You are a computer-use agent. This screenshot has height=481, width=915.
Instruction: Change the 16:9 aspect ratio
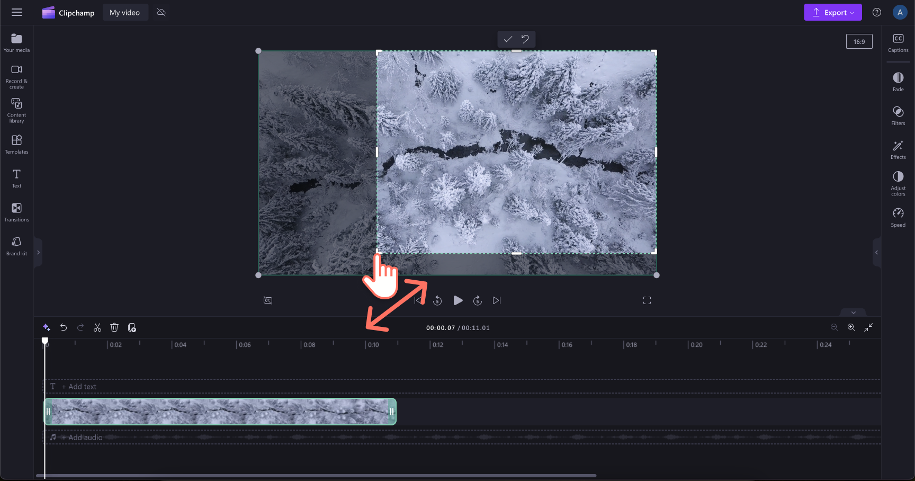tap(859, 41)
